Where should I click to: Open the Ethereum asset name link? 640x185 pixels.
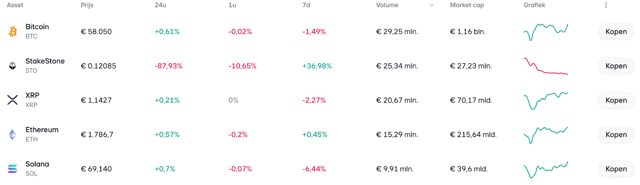click(42, 130)
